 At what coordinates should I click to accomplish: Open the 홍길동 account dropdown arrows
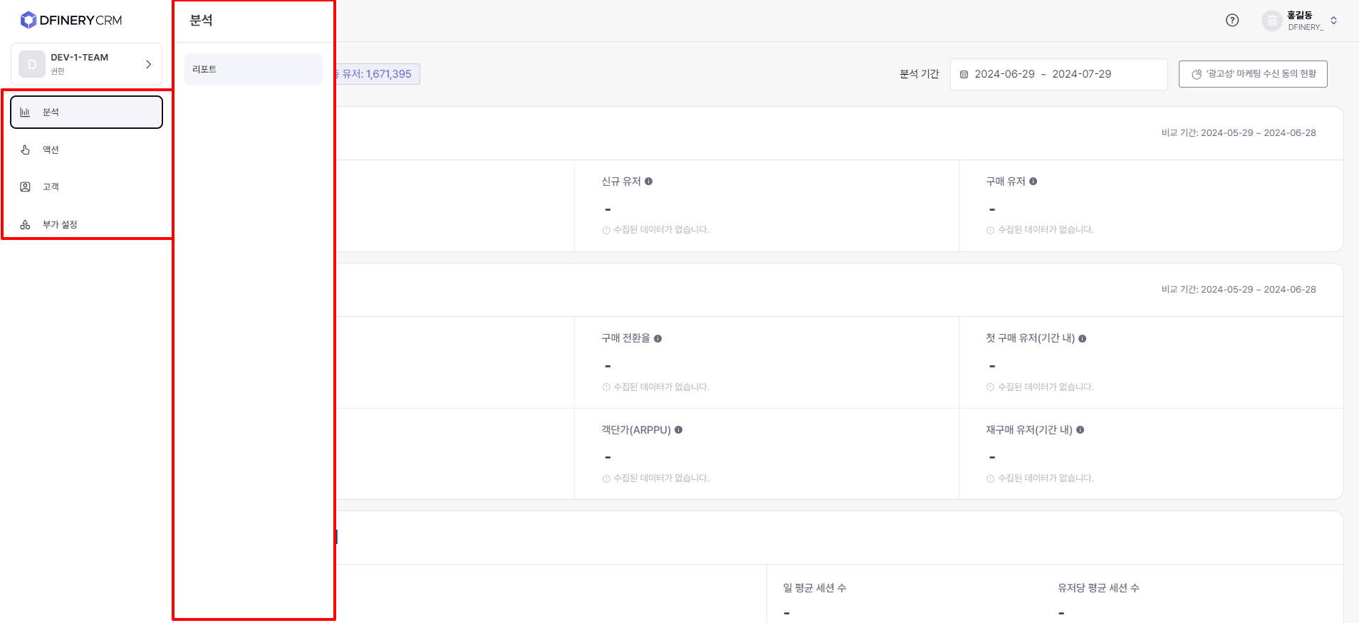[x=1334, y=21]
